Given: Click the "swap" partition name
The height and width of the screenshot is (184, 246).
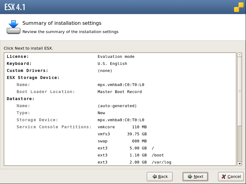Looking at the screenshot, I should point(103,141).
